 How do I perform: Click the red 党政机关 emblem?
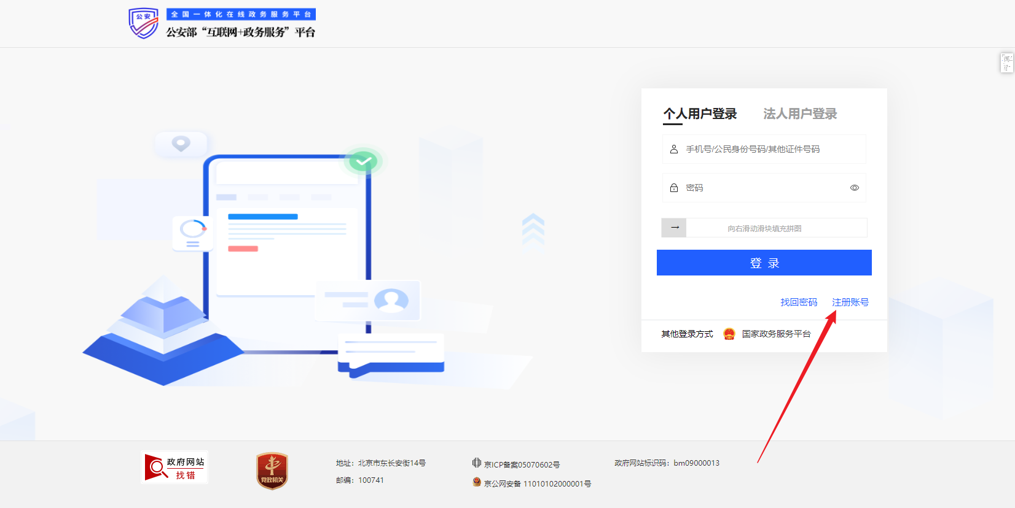coord(272,471)
